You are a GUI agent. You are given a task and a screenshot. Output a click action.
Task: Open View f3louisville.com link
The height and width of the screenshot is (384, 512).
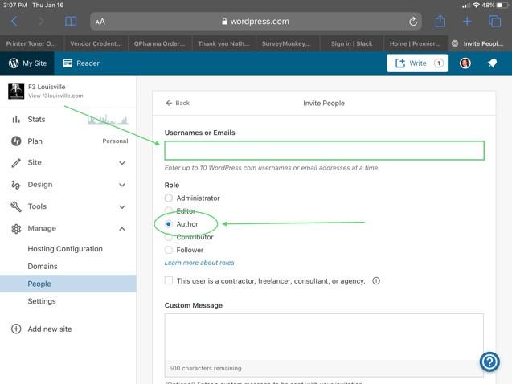coord(55,96)
